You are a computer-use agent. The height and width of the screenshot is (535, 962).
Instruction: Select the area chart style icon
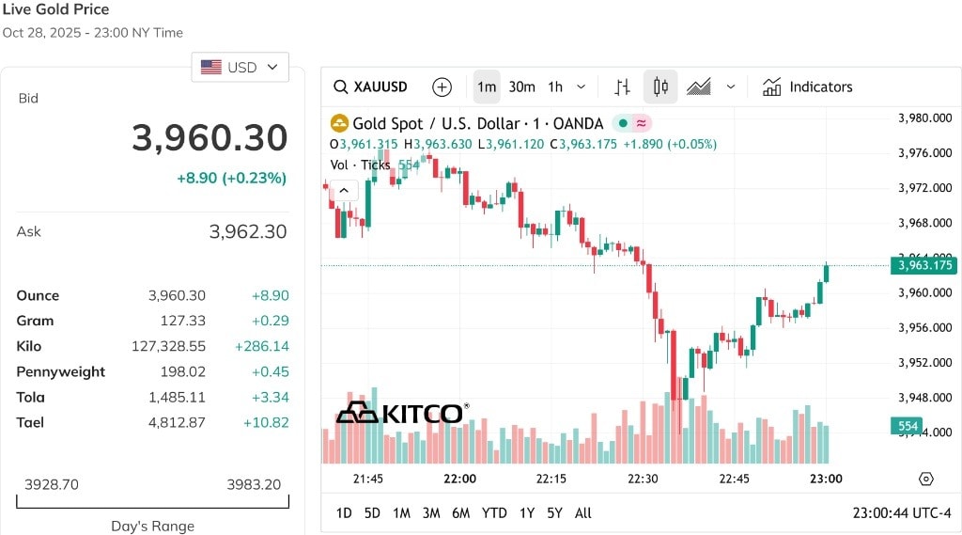click(698, 87)
